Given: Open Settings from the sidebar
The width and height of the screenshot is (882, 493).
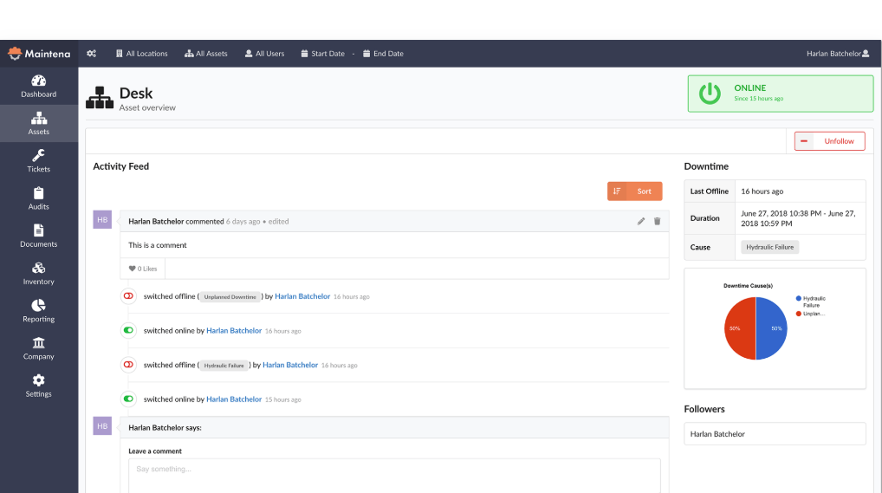Looking at the screenshot, I should coord(39,386).
